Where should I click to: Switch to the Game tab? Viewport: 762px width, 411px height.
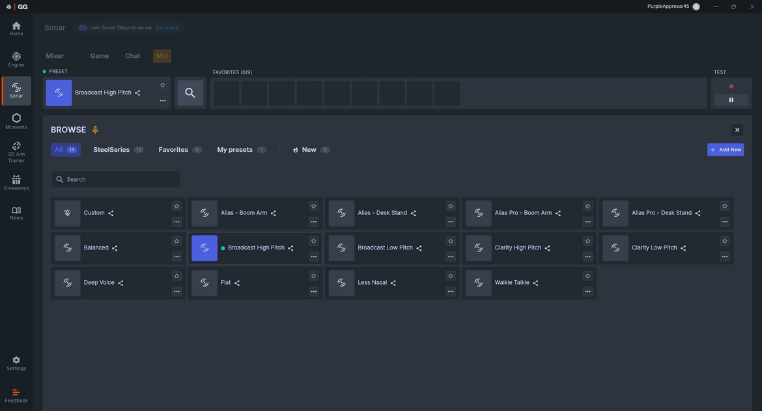[x=100, y=56]
